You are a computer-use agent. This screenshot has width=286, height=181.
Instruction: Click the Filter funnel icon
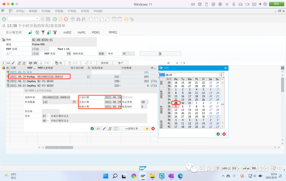coord(43,33)
